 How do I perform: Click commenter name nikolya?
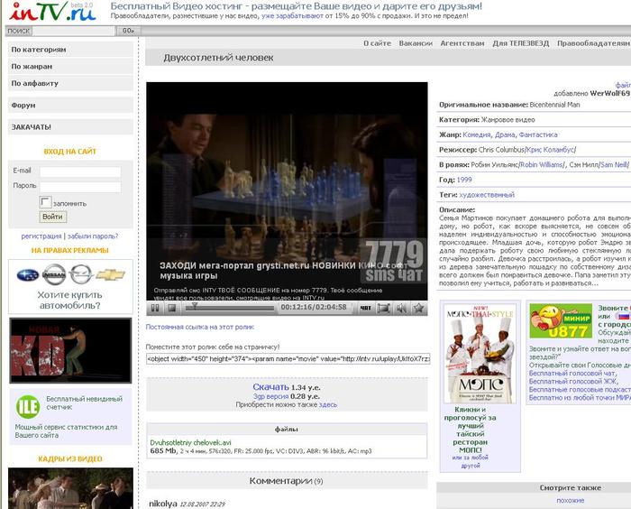(163, 504)
